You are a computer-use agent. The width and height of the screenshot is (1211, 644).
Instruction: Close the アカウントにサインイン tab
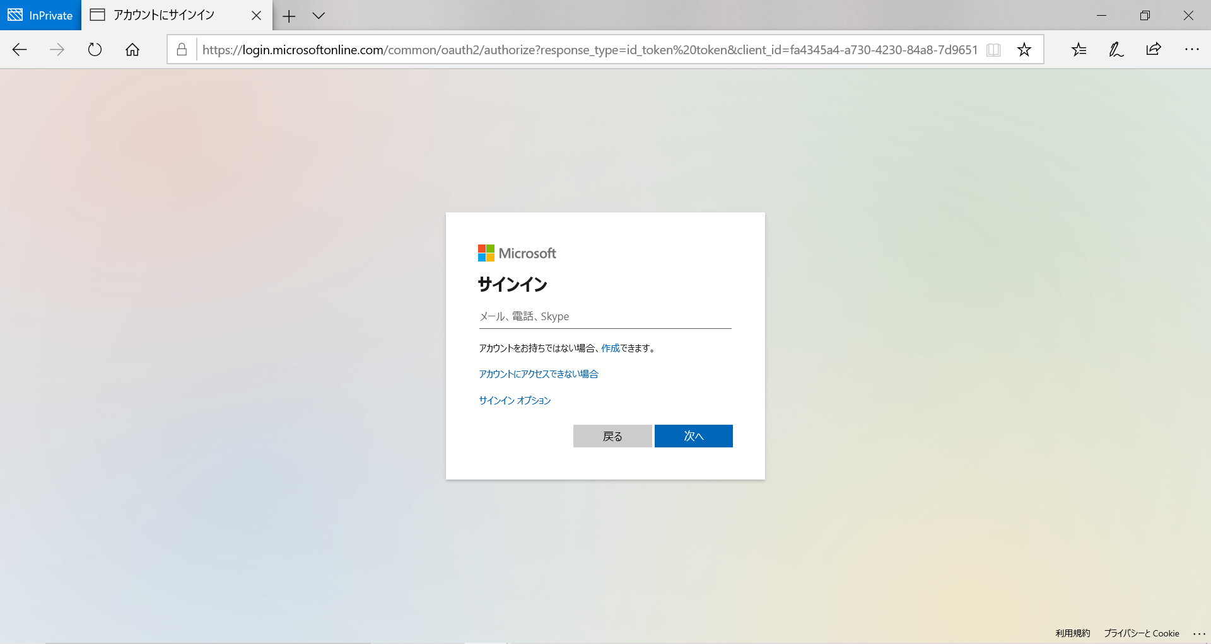click(256, 16)
